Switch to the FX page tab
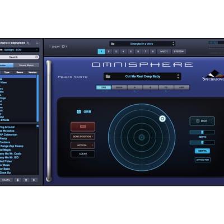 click(x=166, y=87)
